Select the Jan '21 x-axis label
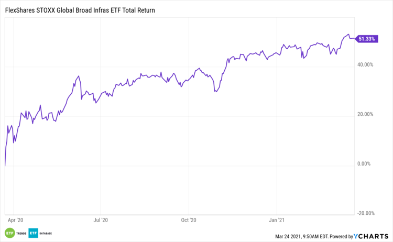Screen dimensions: 393x242 tap(277, 221)
